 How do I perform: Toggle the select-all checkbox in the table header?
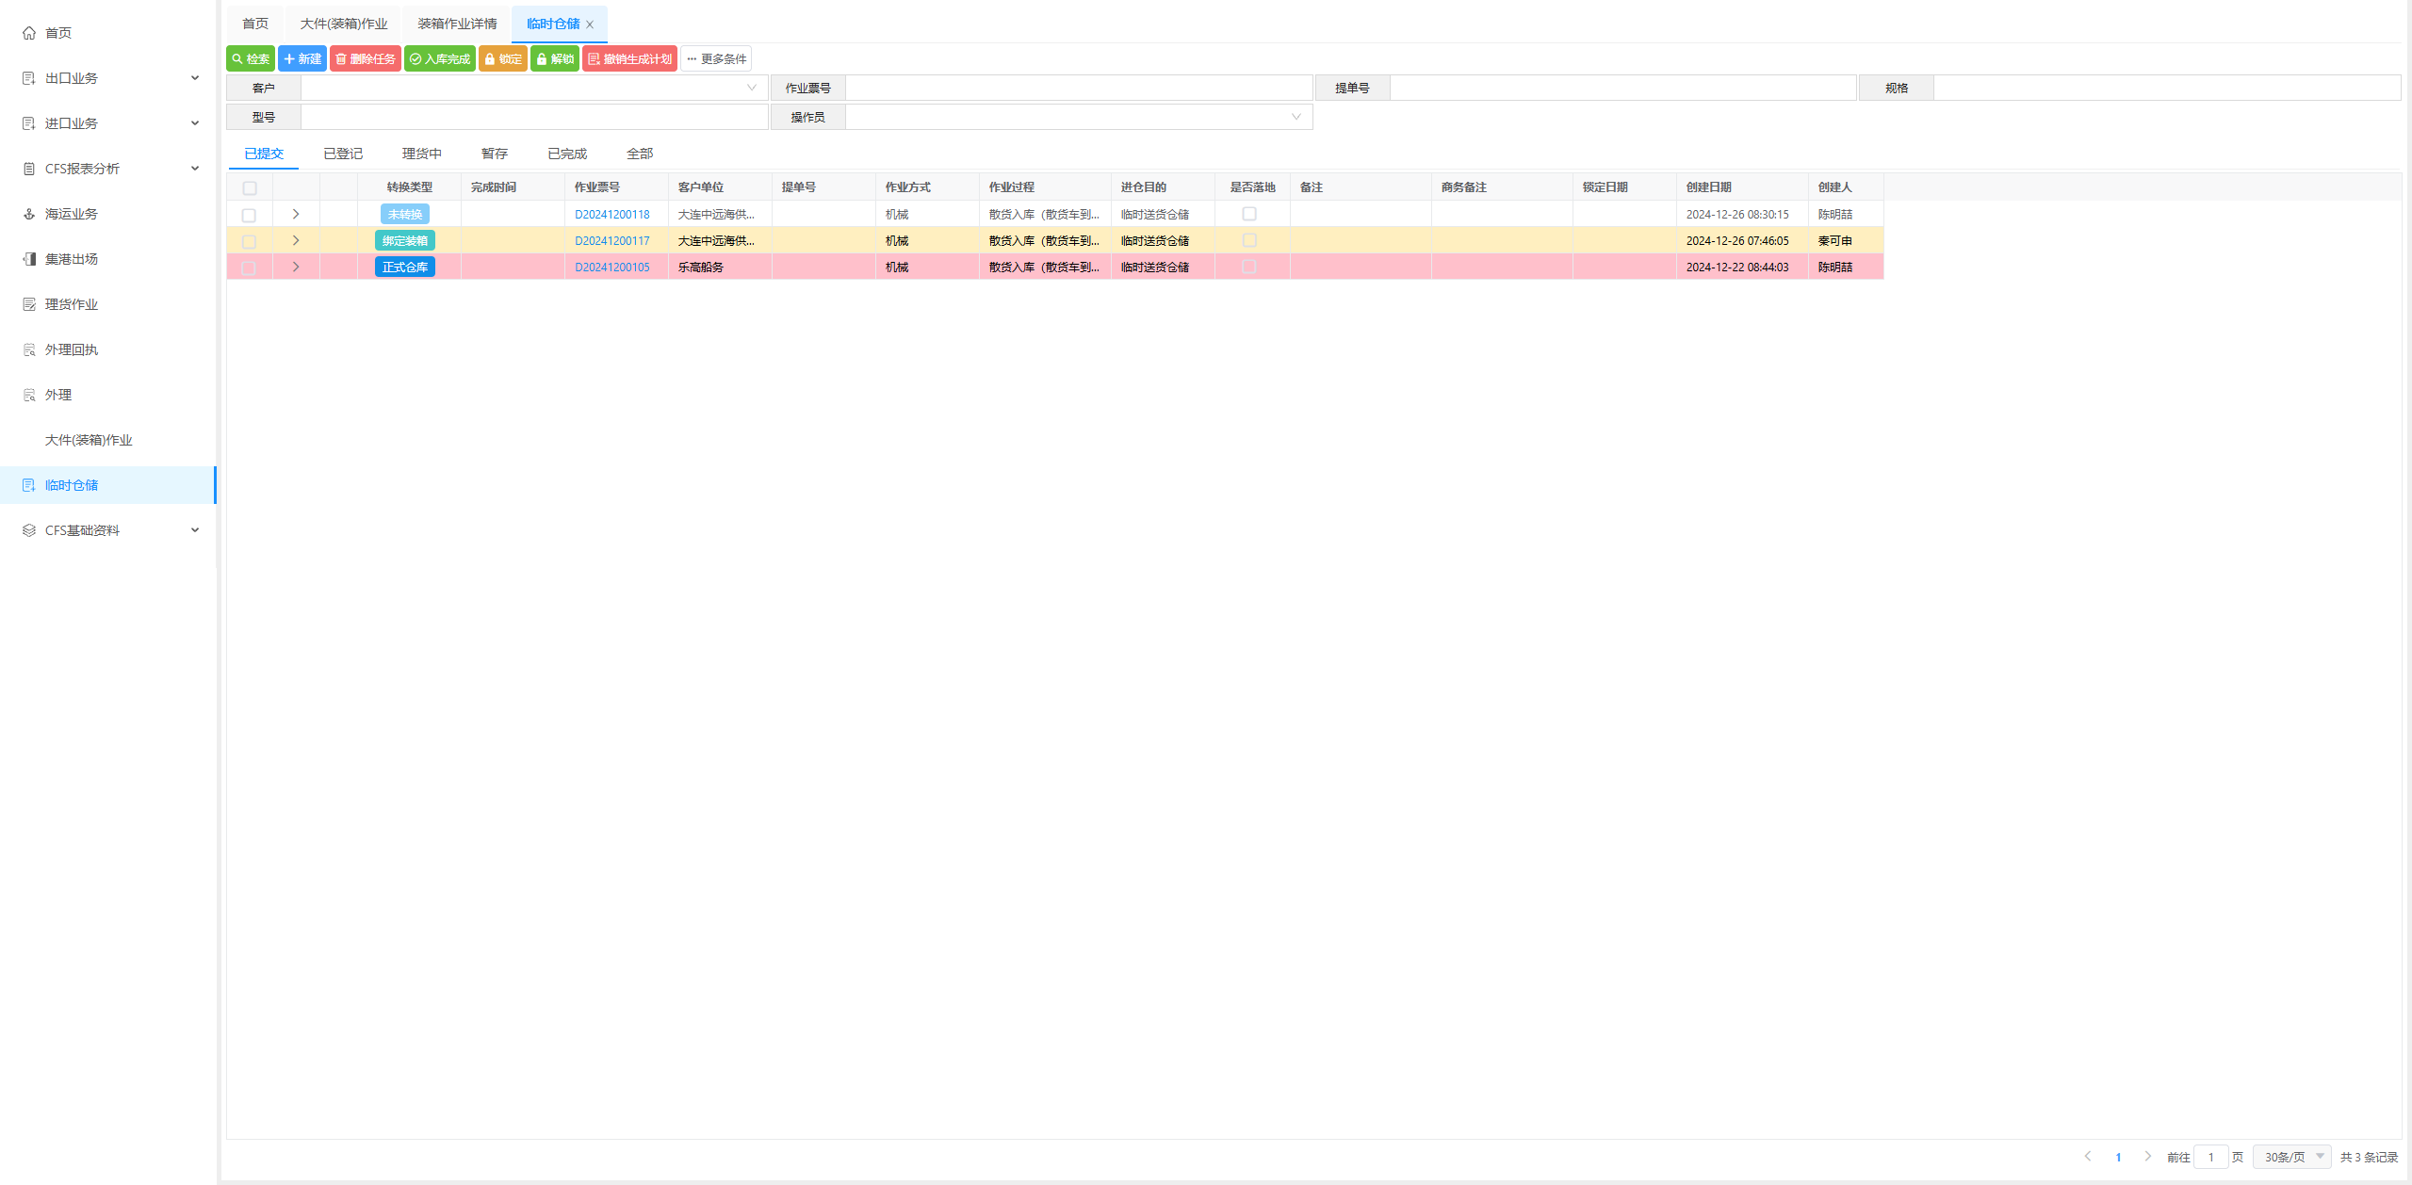(x=250, y=187)
